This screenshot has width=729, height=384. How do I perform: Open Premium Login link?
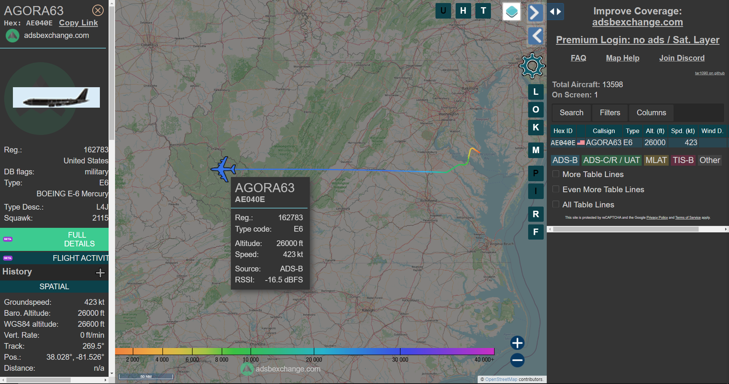click(x=637, y=40)
